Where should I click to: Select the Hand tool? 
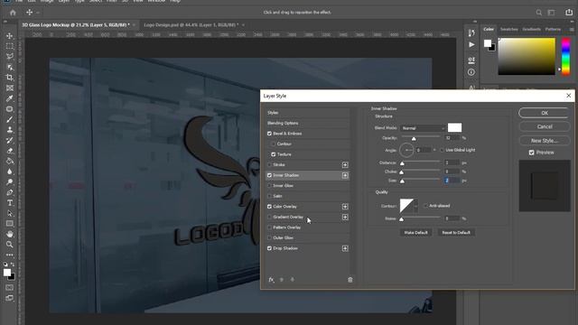point(10,234)
